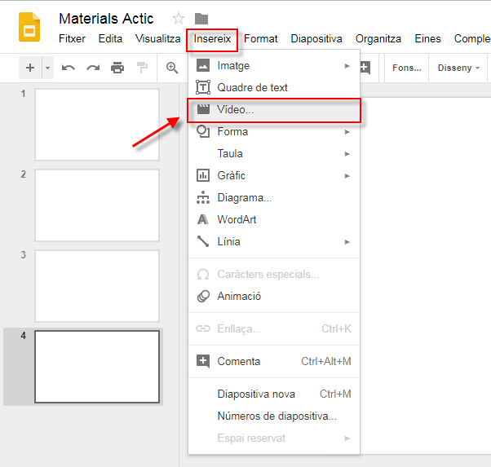Click the undo arrow in toolbar

click(69, 68)
